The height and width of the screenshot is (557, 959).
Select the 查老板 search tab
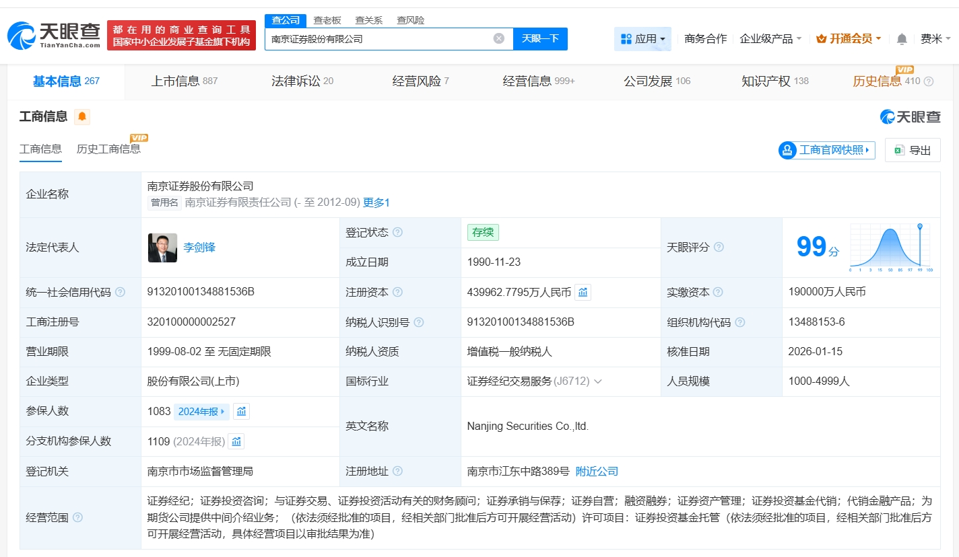coord(327,20)
